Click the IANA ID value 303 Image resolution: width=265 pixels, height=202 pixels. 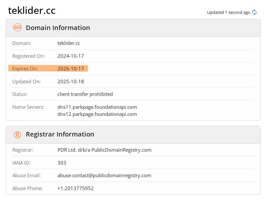coord(62,163)
